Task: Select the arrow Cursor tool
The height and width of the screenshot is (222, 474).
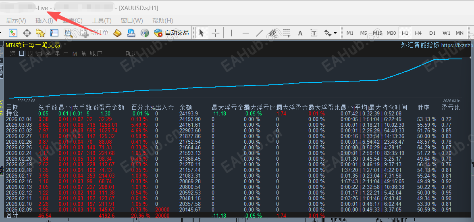Action: [x=202, y=33]
